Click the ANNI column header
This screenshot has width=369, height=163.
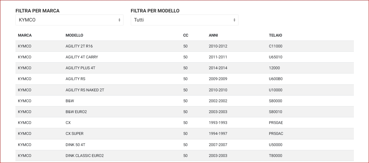tap(213, 35)
